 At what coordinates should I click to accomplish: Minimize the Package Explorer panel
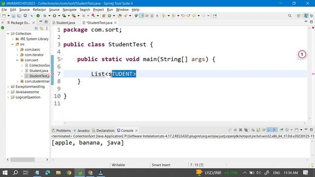41,22
